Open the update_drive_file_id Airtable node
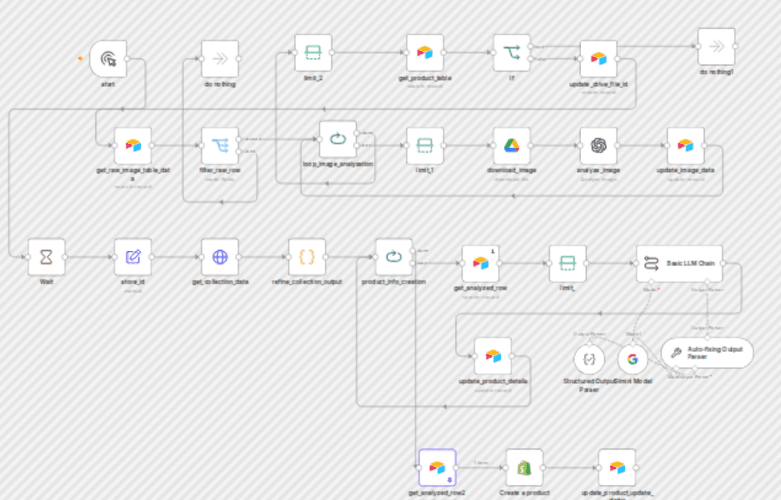 (599, 58)
